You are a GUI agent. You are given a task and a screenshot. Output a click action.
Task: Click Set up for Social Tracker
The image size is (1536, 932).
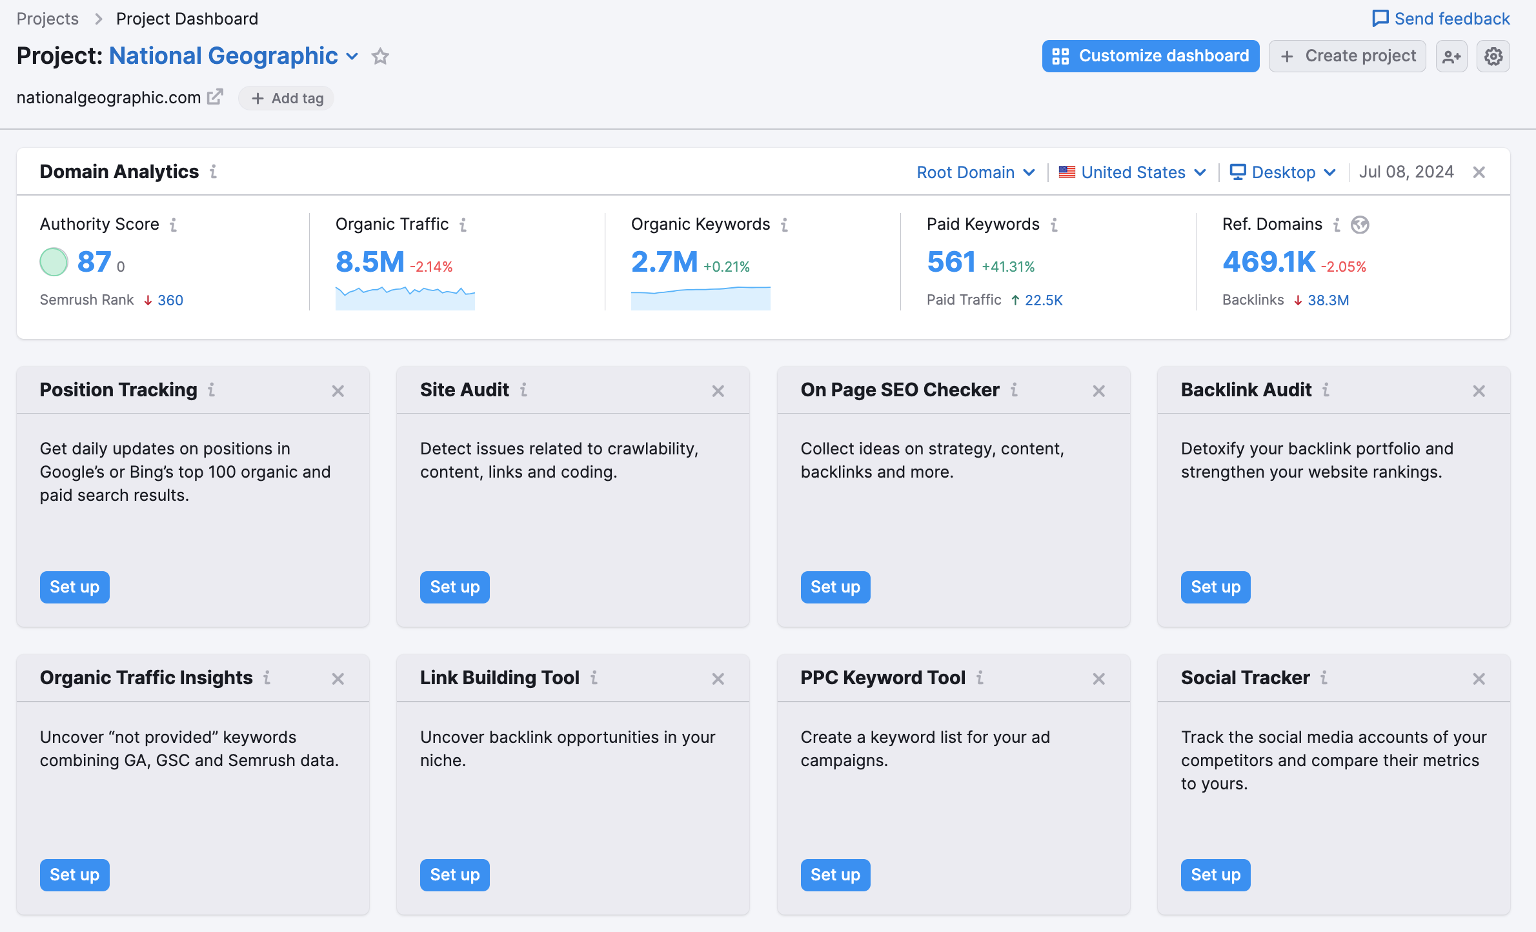point(1216,875)
